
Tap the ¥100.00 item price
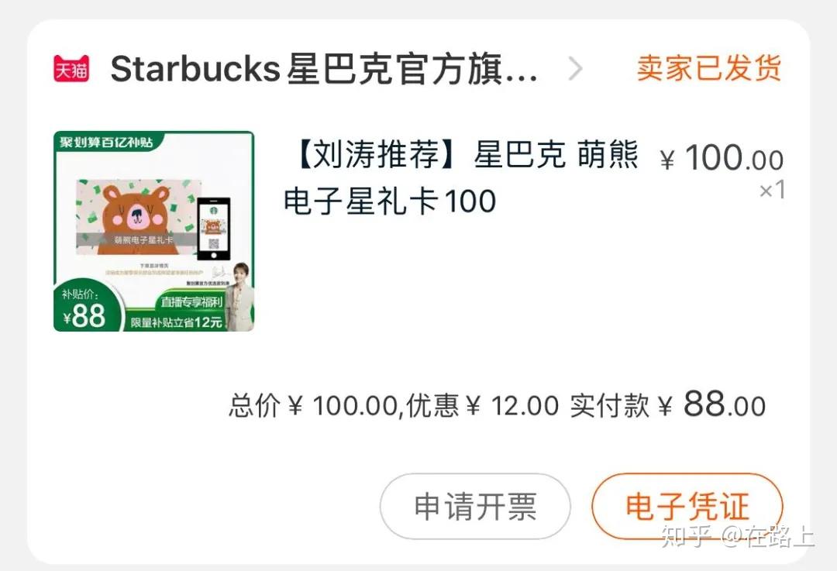coord(722,158)
